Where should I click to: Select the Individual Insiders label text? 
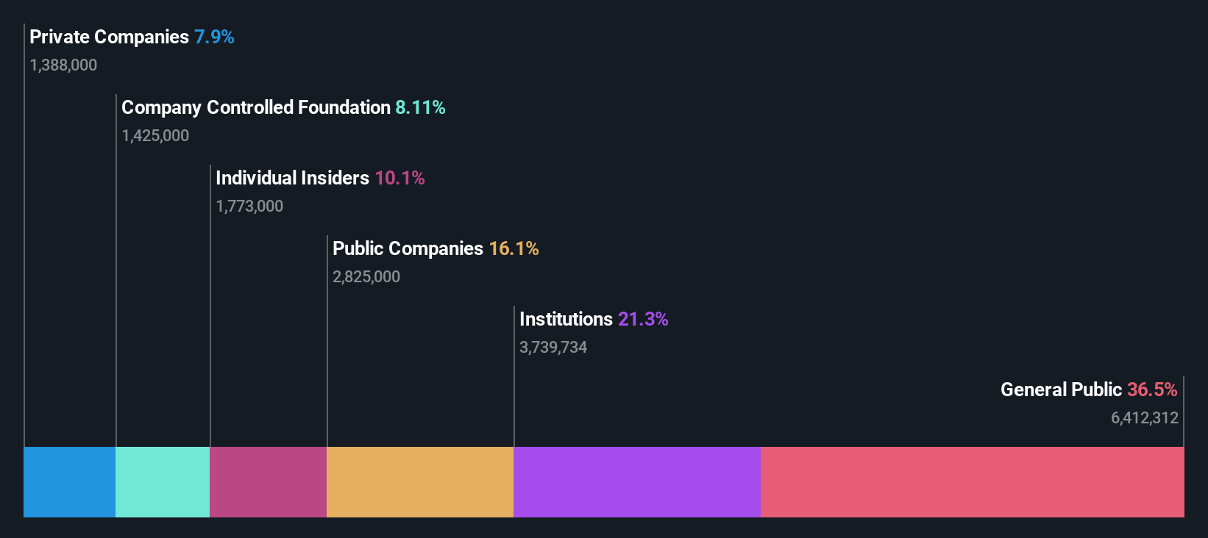click(x=292, y=178)
